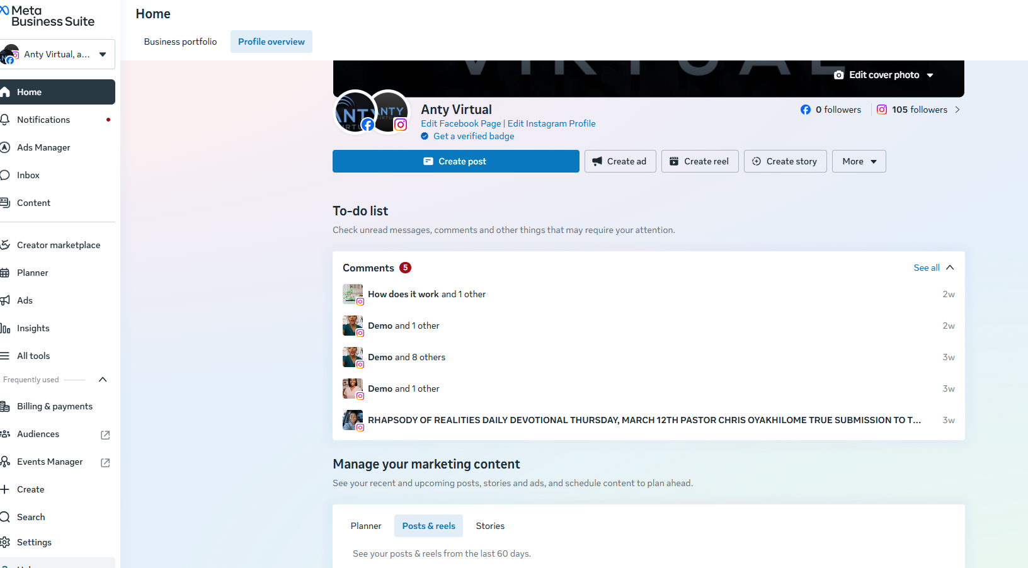This screenshot has width=1028, height=568.
Task: Open the 'Demo and 8 others' comment
Action: (x=649, y=357)
